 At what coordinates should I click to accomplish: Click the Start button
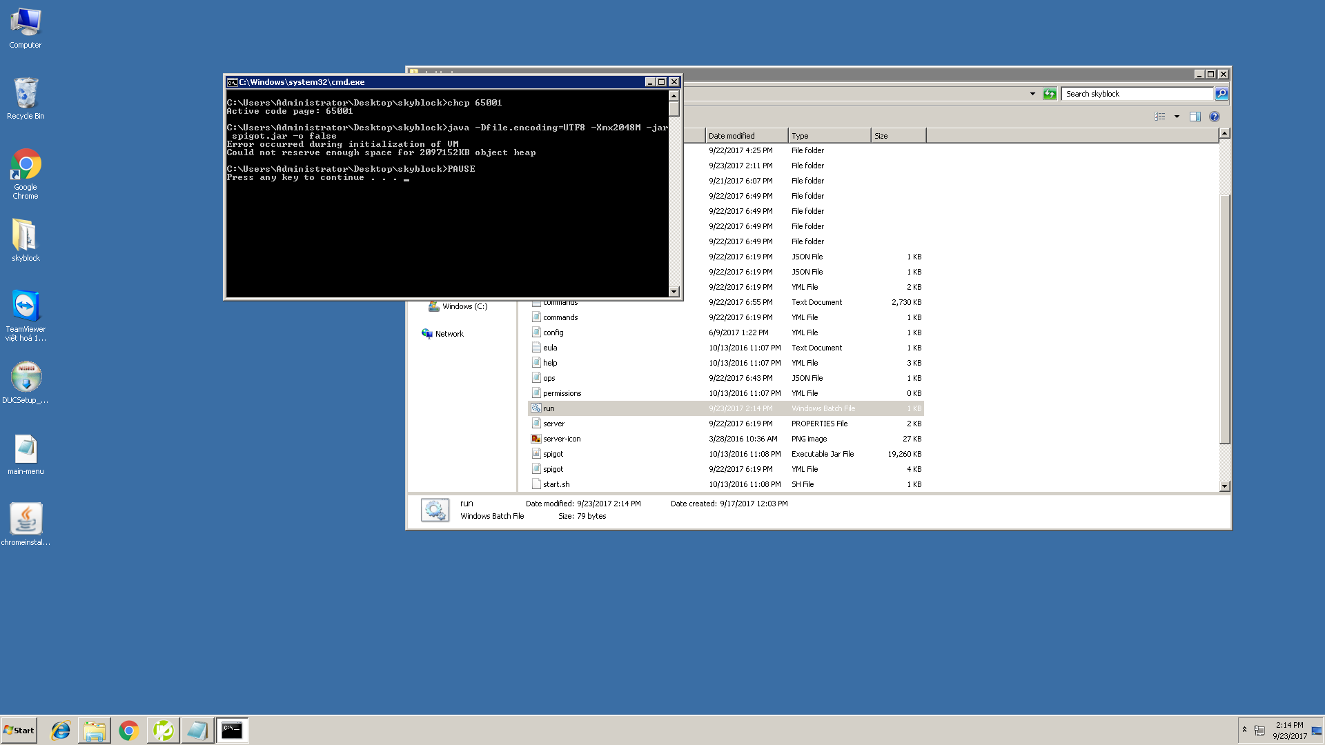point(19,731)
